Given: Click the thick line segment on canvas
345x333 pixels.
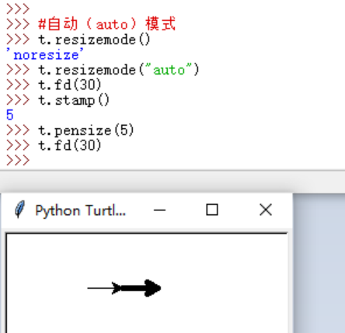Looking at the screenshot, I should (133, 288).
